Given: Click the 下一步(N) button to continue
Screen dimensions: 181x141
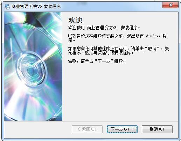Looking at the screenshot, I should [x=122, y=129].
